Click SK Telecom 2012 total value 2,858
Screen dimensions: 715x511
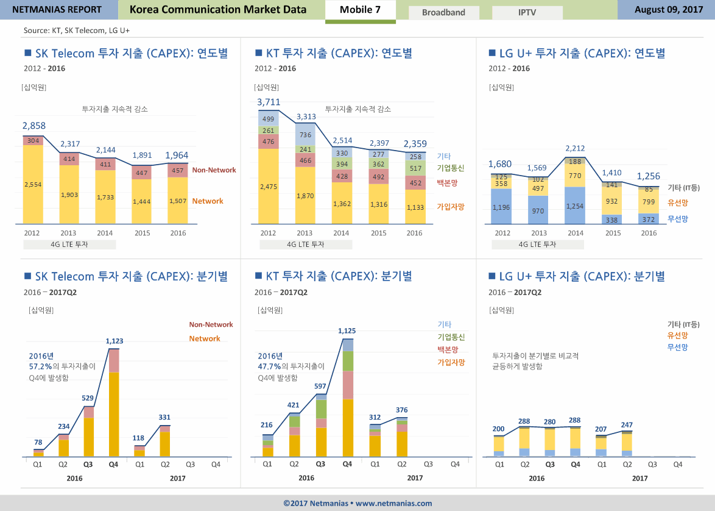34,126
